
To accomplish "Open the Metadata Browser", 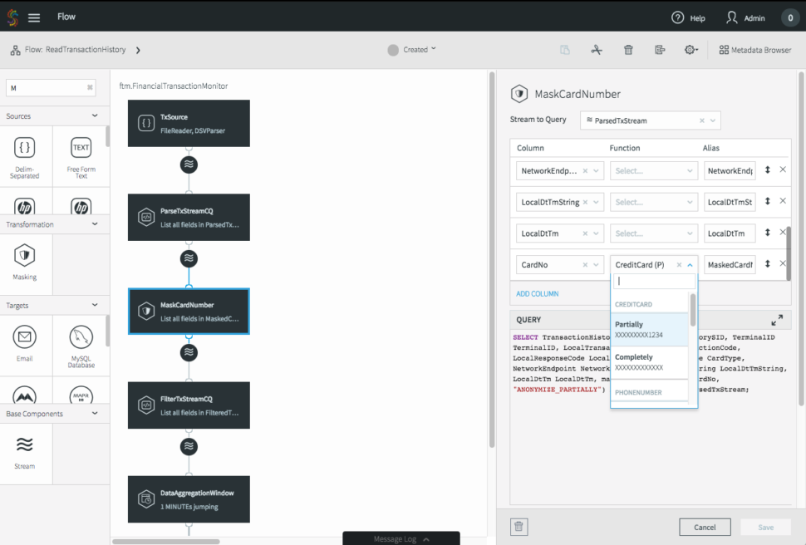I will 754,49.
